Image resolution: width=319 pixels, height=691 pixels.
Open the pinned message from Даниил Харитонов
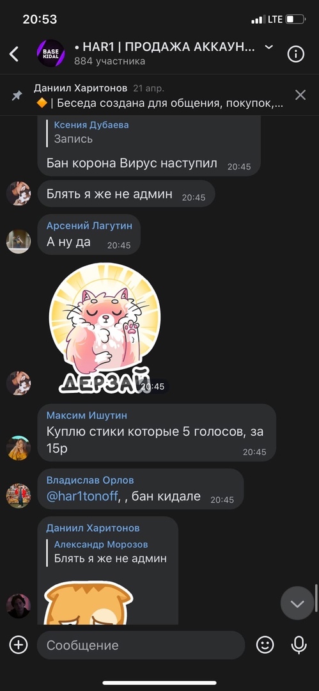coord(159,96)
